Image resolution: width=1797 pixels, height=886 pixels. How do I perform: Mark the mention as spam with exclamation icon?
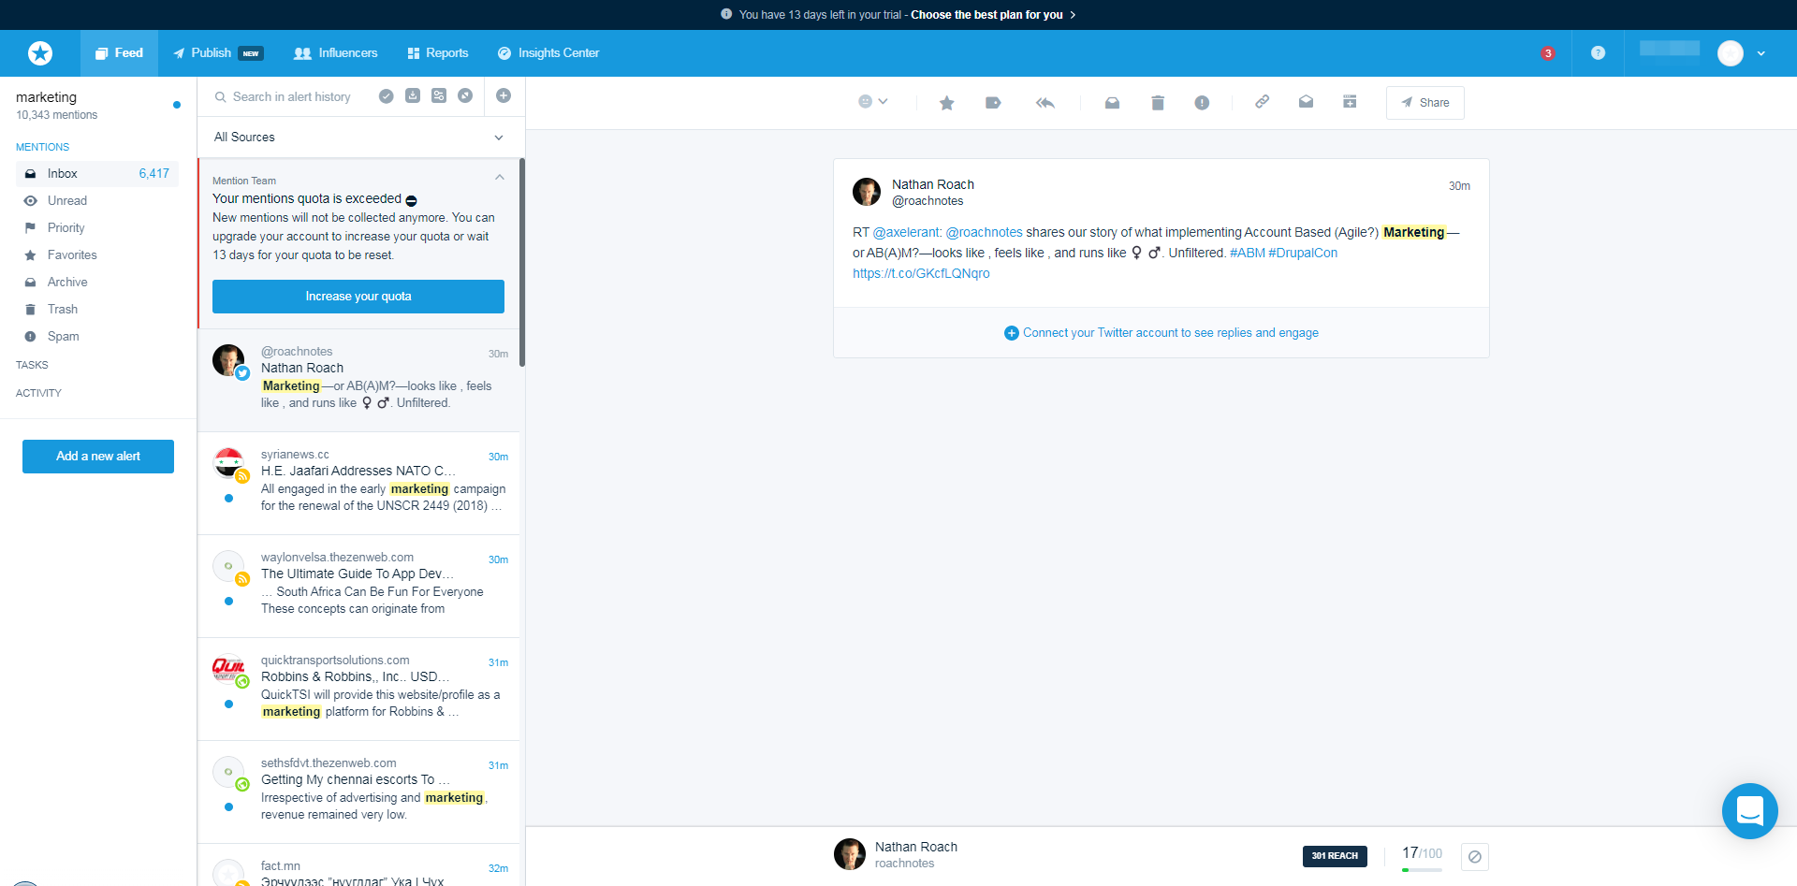(x=1202, y=103)
